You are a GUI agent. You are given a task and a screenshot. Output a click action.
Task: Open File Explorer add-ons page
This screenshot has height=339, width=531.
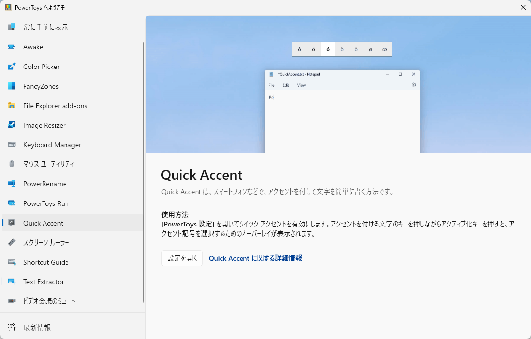click(x=72, y=106)
